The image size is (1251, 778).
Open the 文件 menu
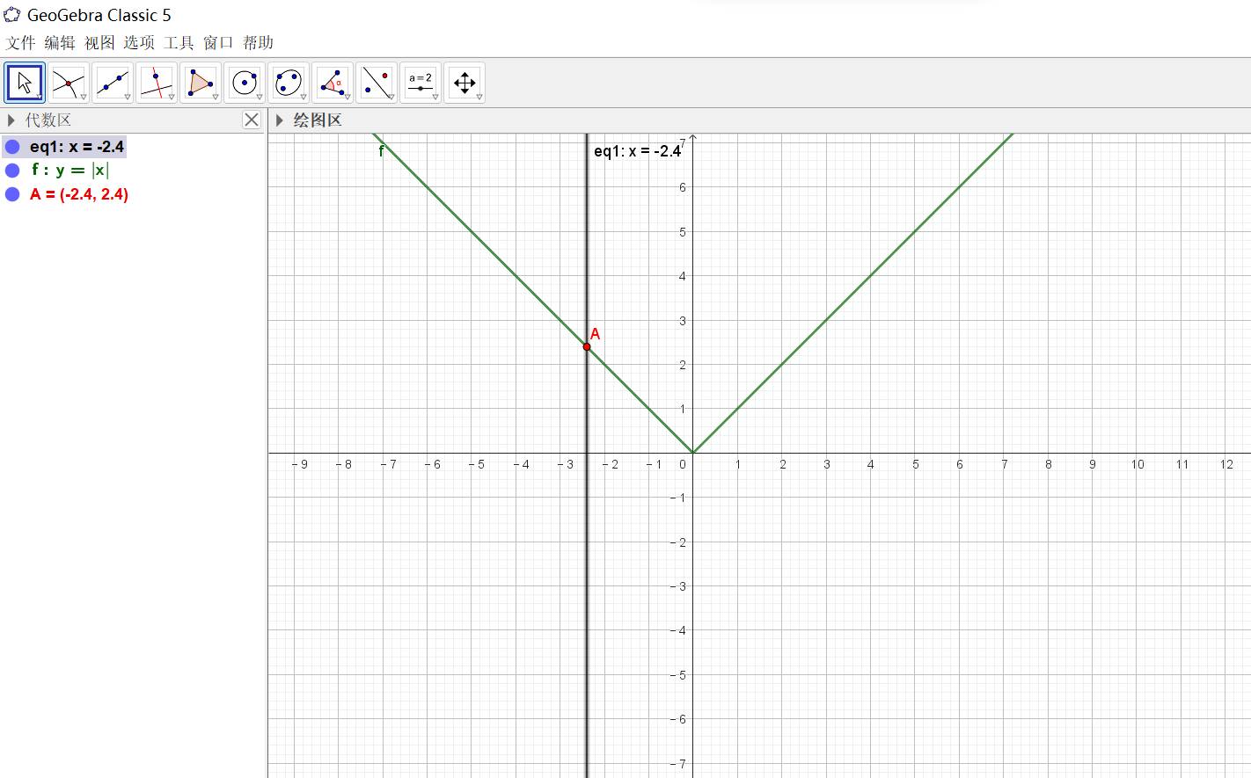click(x=20, y=42)
